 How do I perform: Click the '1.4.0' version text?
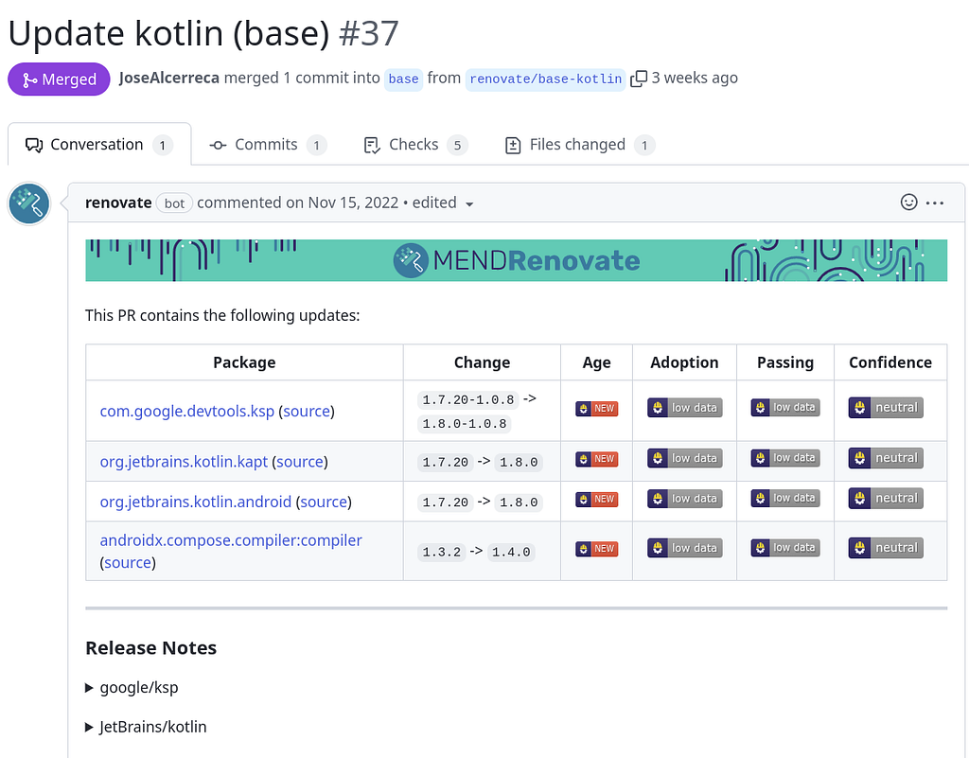tap(511, 552)
